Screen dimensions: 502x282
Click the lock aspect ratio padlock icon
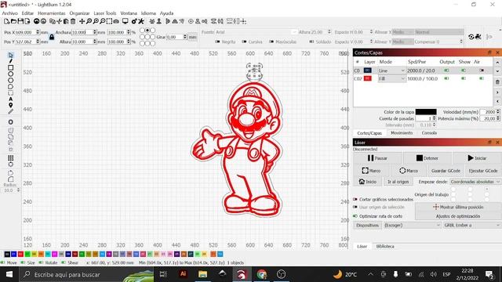[x=52, y=38]
